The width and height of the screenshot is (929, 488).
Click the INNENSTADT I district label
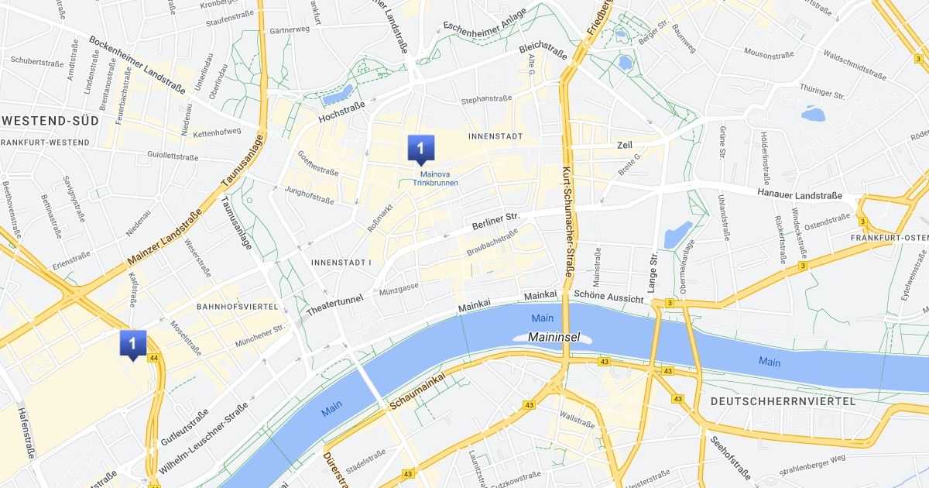pos(341,263)
